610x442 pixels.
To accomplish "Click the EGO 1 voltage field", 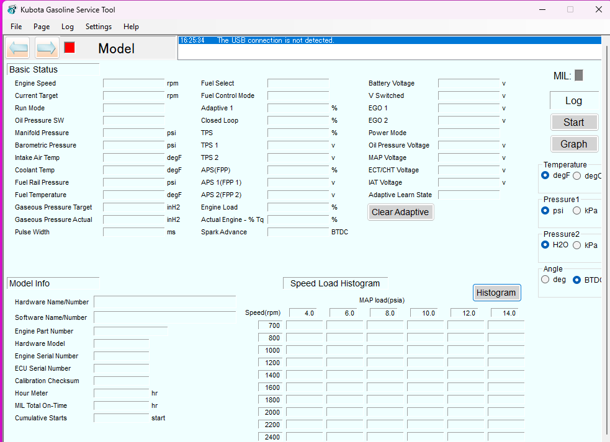I will point(469,108).
